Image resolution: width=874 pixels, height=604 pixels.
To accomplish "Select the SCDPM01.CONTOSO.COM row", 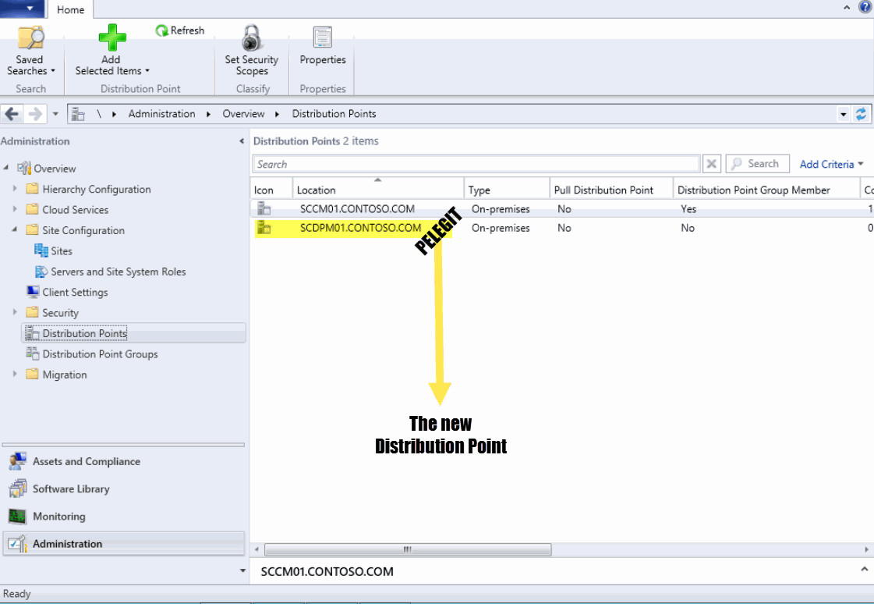I will [562, 228].
